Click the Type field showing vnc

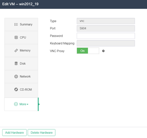pyautogui.click(x=106, y=21)
